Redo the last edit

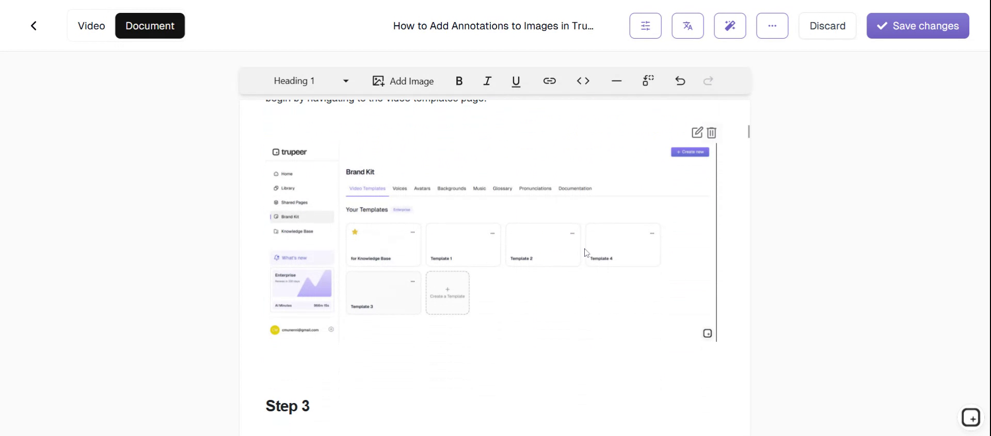point(708,81)
